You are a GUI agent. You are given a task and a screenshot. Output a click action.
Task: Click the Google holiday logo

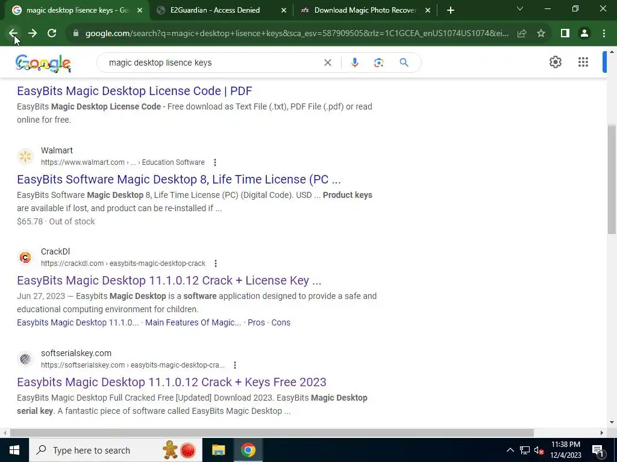[x=43, y=63]
